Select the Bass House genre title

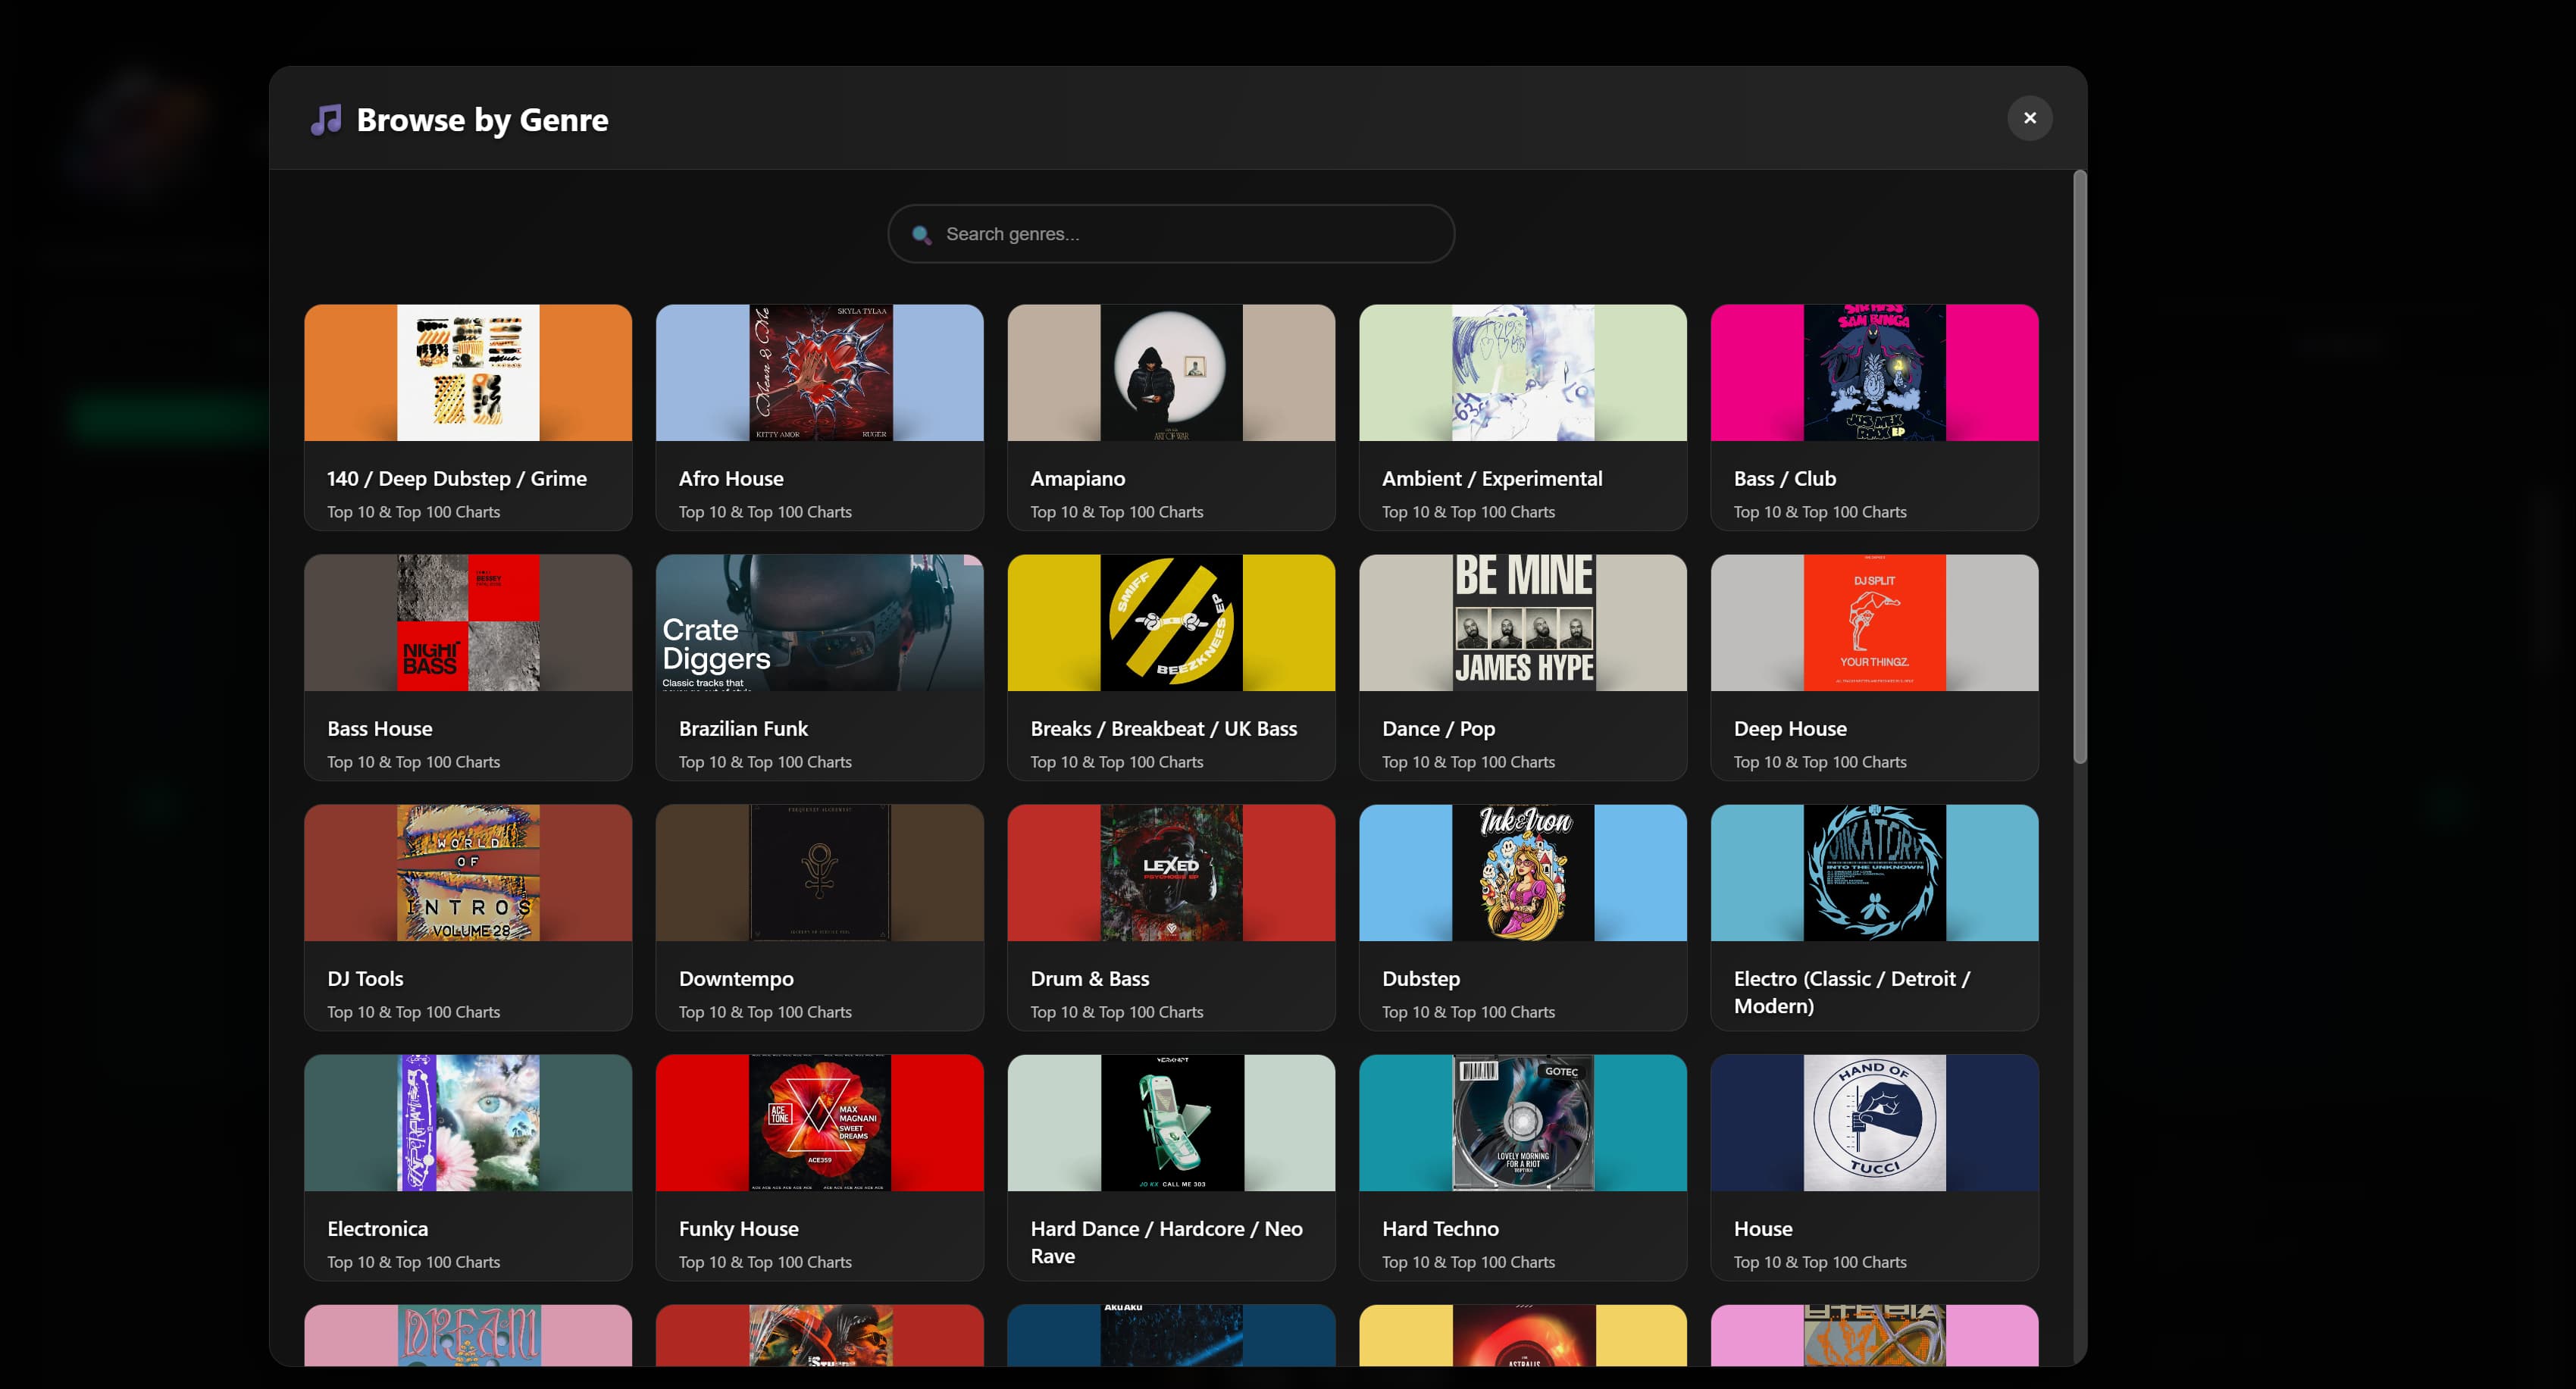coord(380,729)
